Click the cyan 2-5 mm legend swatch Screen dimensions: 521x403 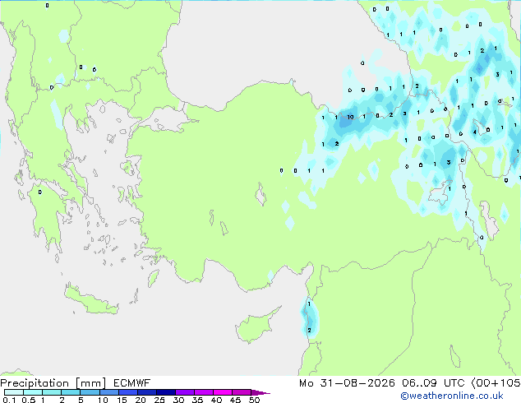tap(71, 392)
